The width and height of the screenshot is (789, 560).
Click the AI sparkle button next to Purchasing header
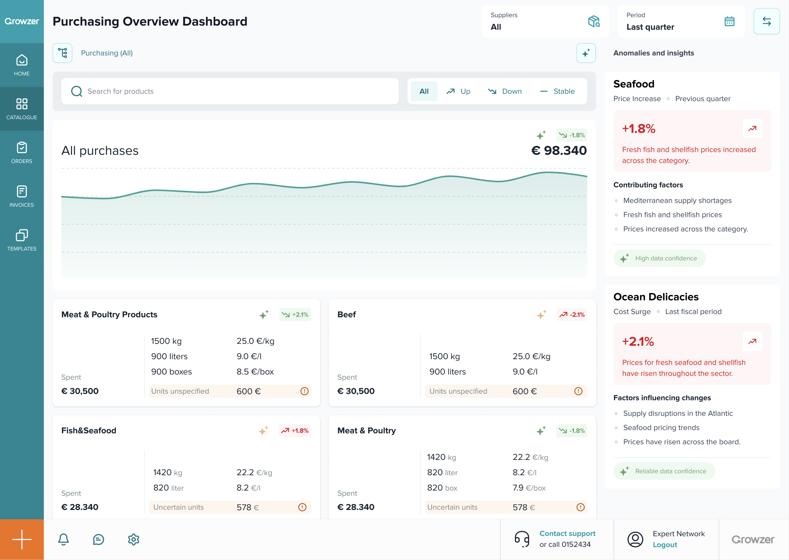tap(586, 53)
